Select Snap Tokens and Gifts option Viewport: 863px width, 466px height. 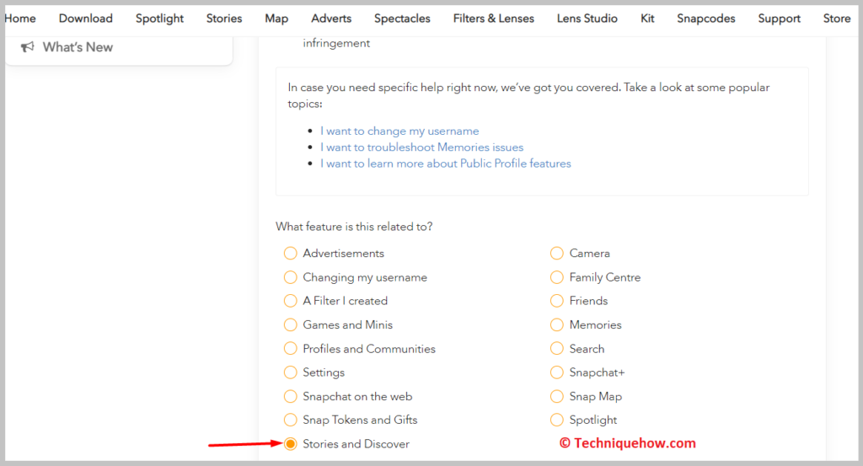(x=290, y=420)
